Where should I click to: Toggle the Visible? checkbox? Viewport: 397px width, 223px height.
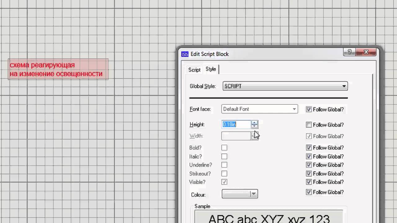(x=224, y=182)
